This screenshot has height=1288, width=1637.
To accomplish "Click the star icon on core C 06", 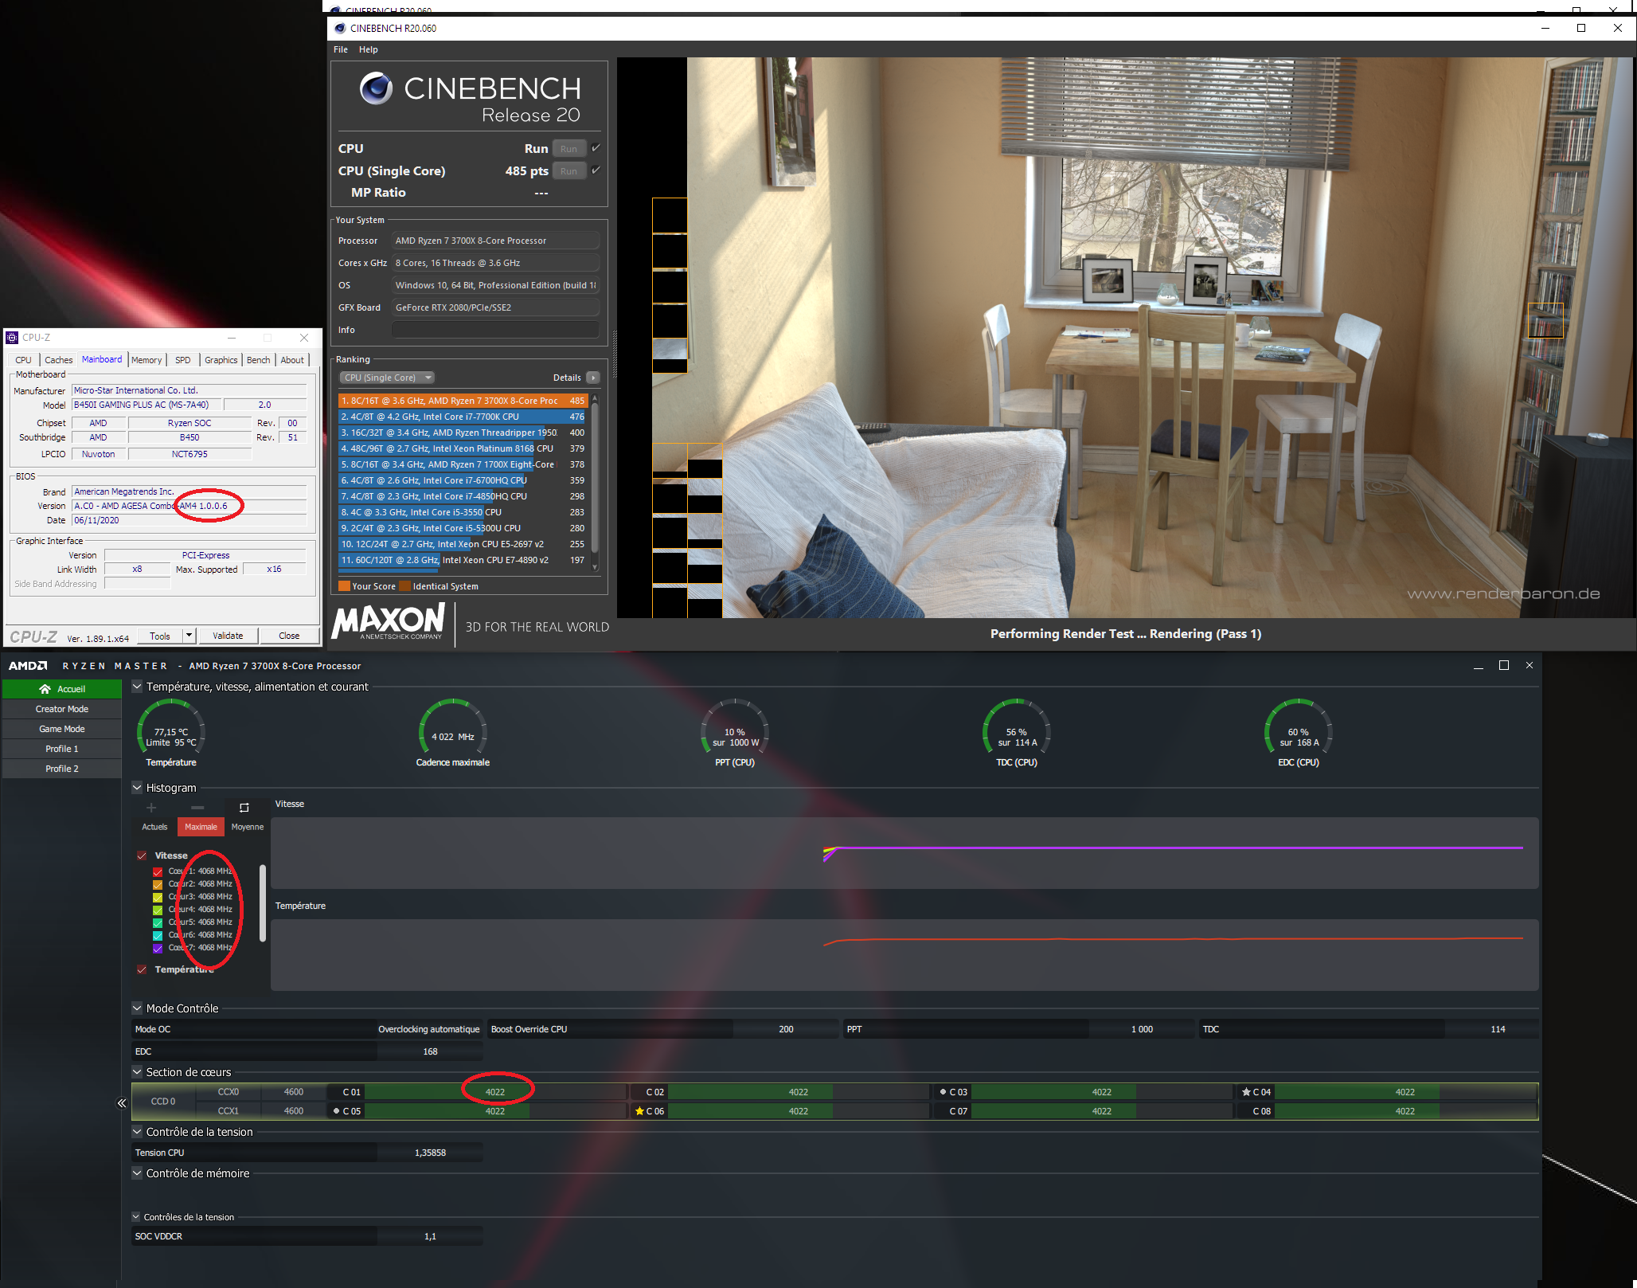I will 639,1111.
